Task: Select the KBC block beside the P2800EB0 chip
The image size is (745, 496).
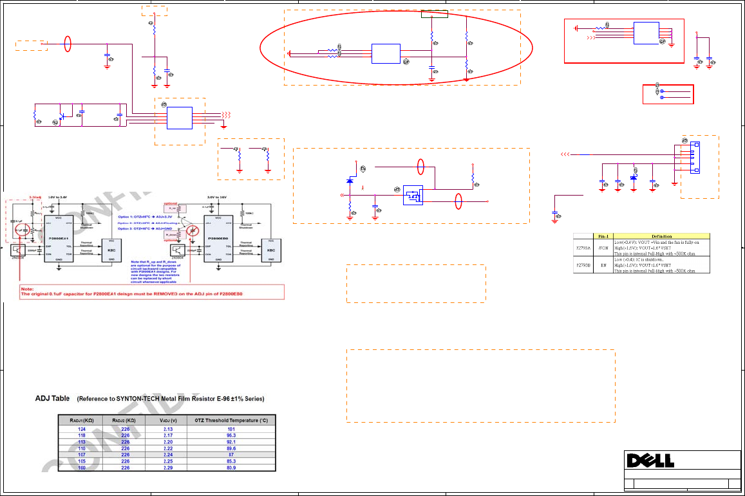Action: 271,250
